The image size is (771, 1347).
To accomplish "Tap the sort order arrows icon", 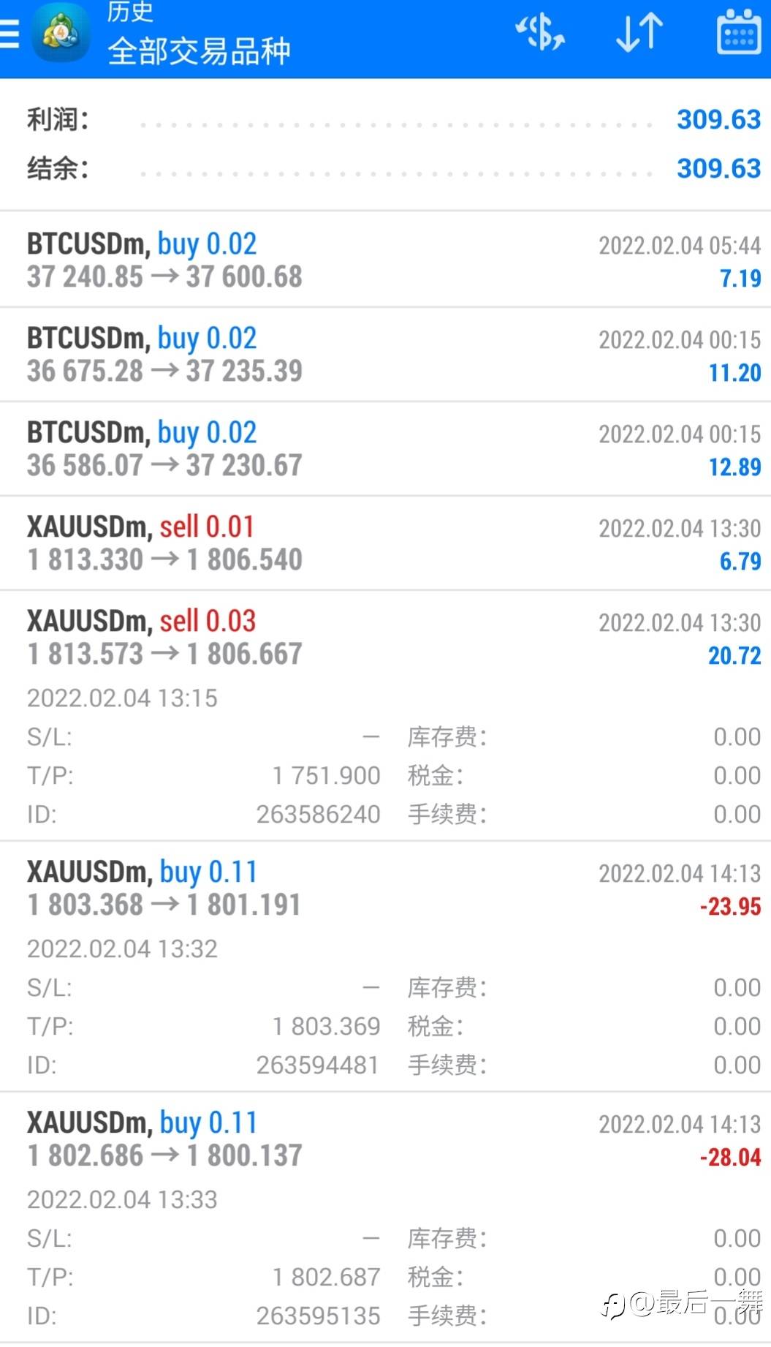I will (639, 32).
